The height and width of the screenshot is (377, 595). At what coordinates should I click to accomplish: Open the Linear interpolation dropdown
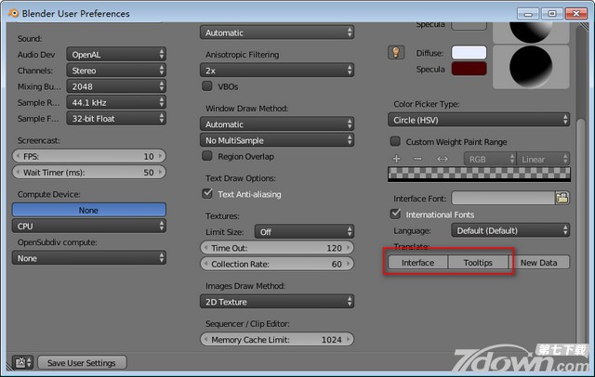543,159
